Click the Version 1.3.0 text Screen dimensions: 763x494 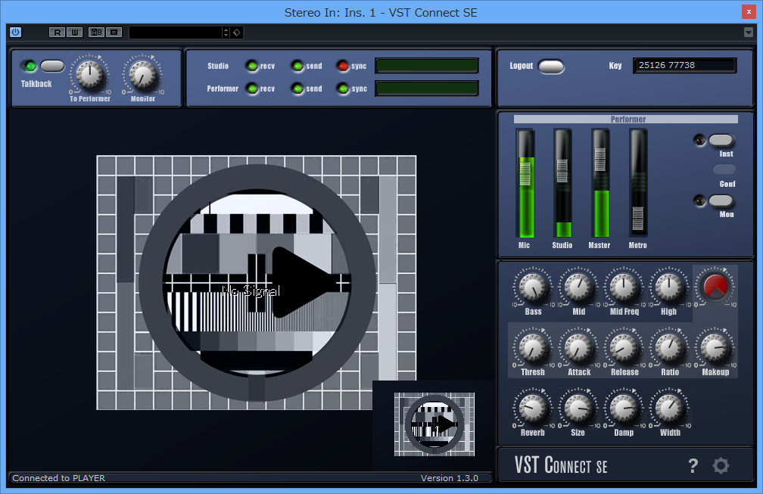[449, 478]
